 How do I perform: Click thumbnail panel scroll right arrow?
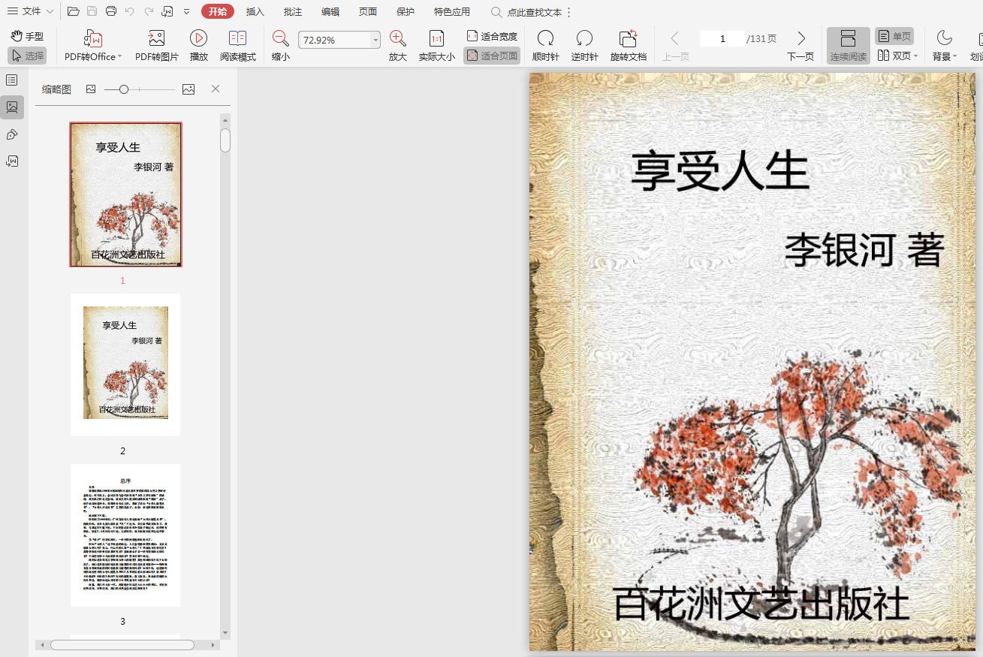pos(214,645)
